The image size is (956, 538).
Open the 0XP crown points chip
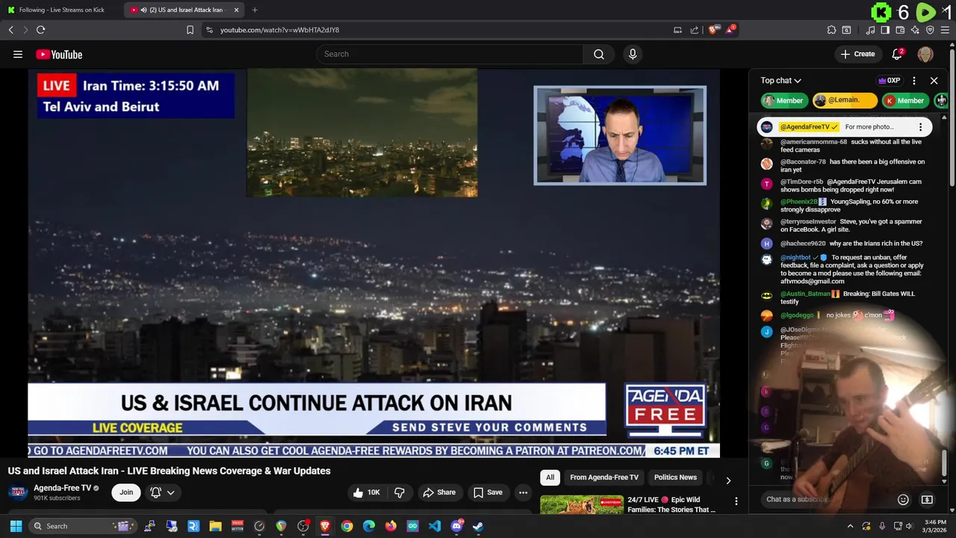[889, 81]
